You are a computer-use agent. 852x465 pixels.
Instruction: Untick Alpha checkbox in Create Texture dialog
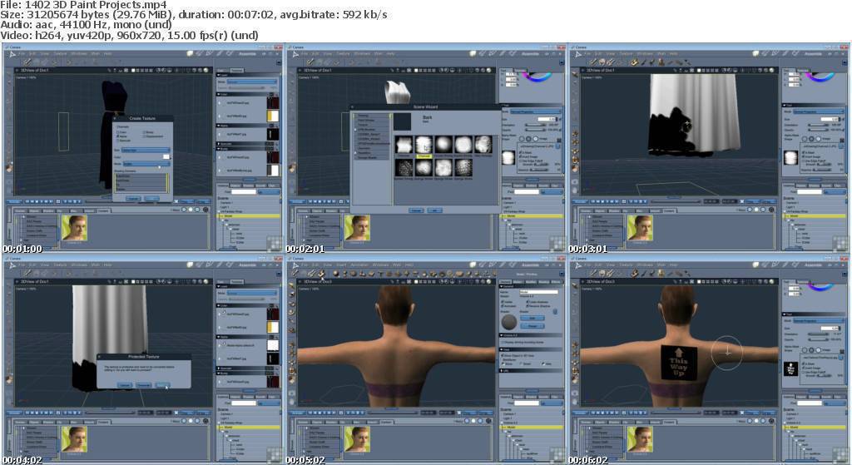pyautogui.click(x=118, y=136)
